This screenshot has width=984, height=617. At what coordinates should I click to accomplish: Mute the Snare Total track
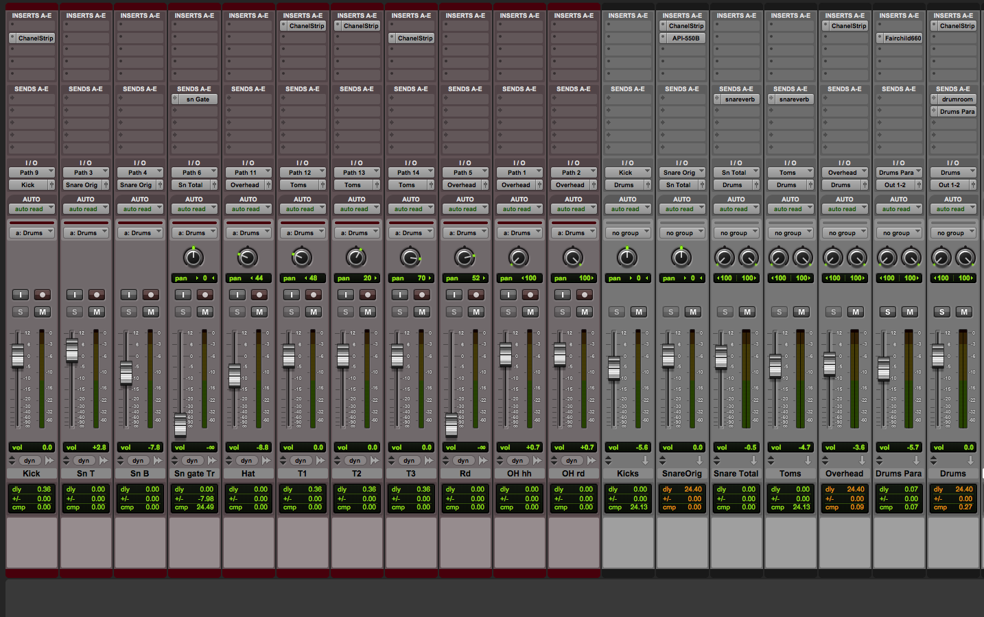[x=747, y=312]
